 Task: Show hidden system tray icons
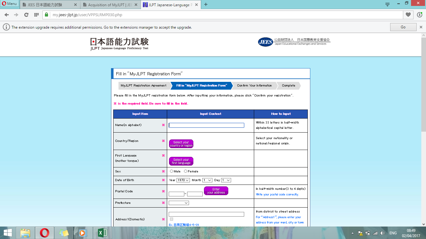pyautogui.click(x=352, y=233)
